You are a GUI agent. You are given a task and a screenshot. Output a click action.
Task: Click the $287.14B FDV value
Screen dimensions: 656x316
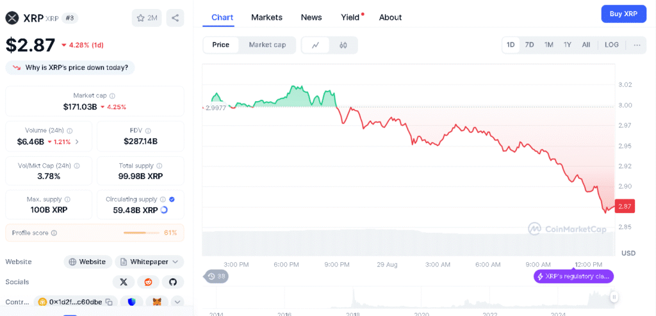(140, 142)
